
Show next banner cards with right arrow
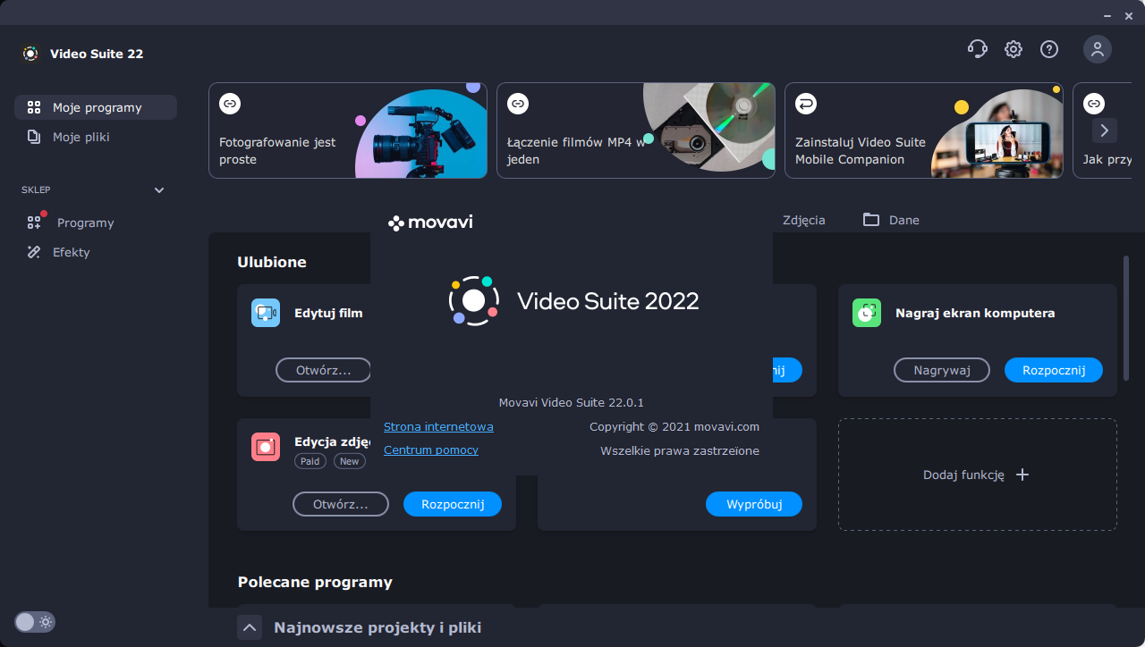point(1104,130)
